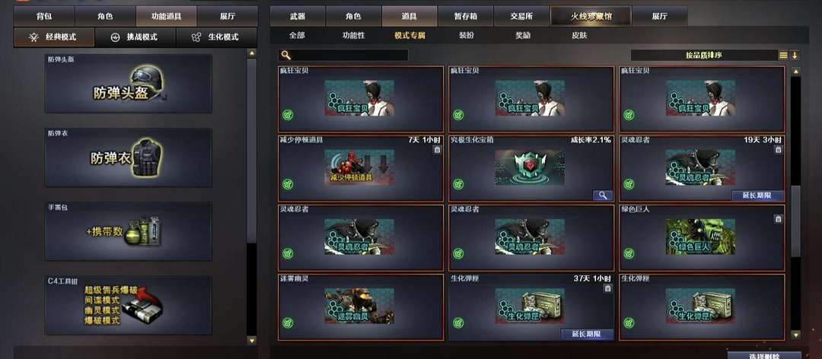Click 延长期限 on 灵魂忍者 card
The image size is (822, 359).
coord(757,195)
